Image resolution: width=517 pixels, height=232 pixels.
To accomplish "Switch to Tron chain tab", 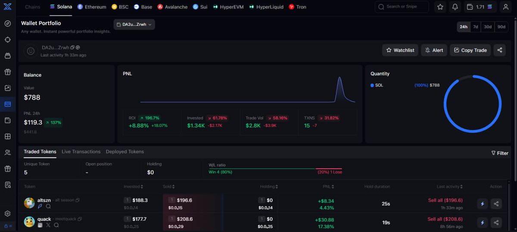I will tap(297, 7).
